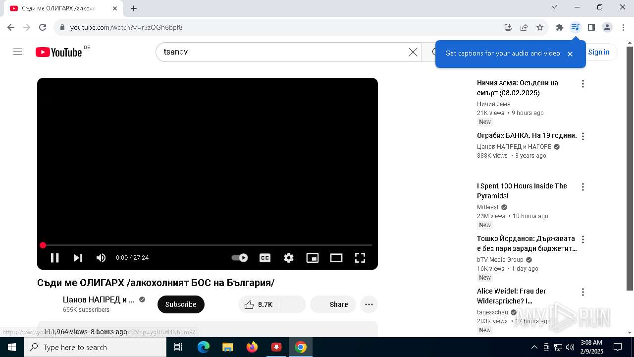The width and height of the screenshot is (634, 357).
Task: Pause the video playback
Action: [x=55, y=258]
